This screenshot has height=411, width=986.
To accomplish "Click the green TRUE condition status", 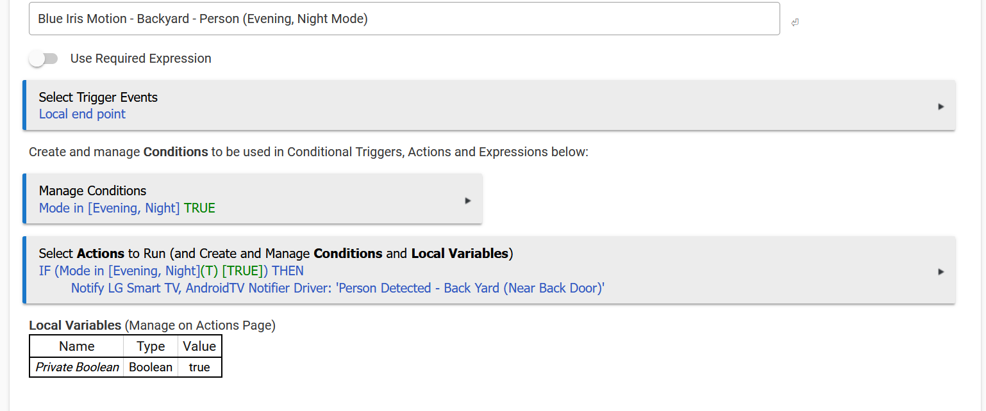I will coord(199,208).
